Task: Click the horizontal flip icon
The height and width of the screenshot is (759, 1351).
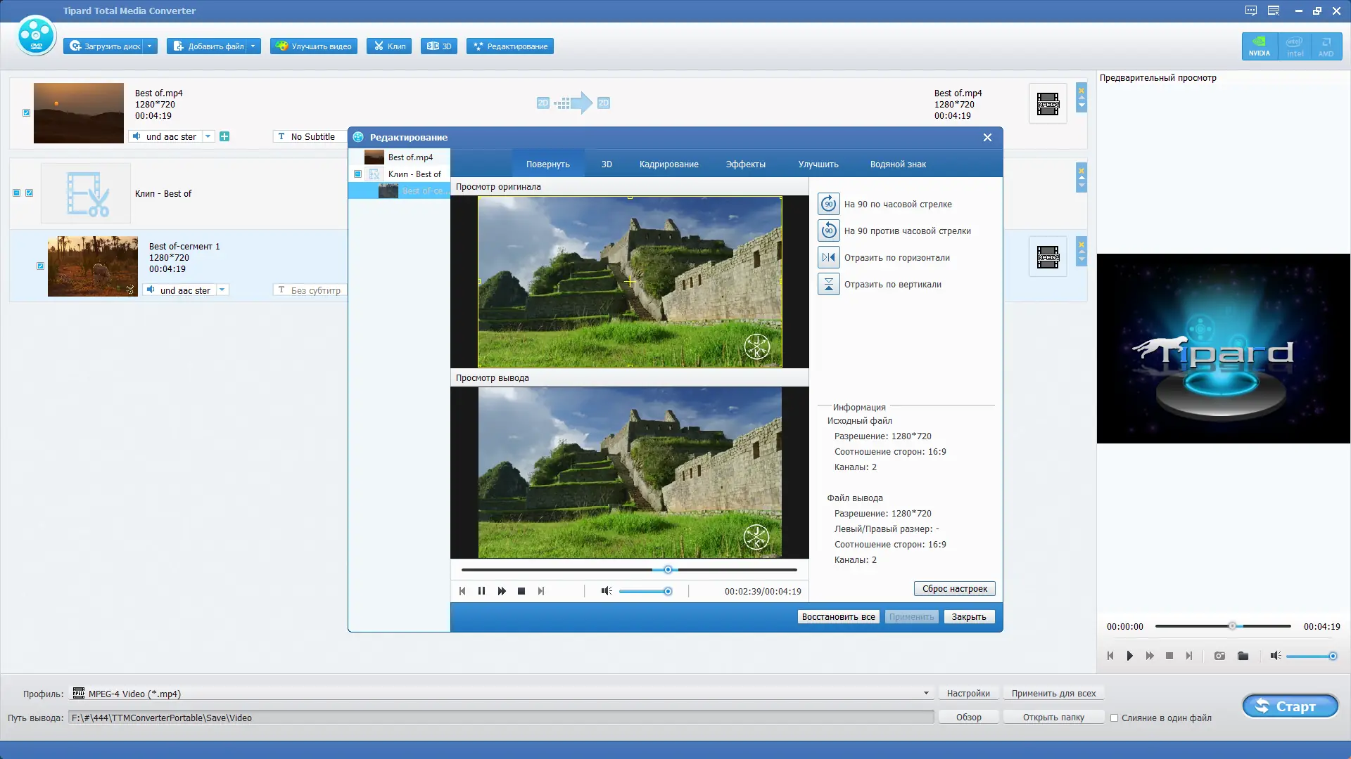Action: pos(828,258)
